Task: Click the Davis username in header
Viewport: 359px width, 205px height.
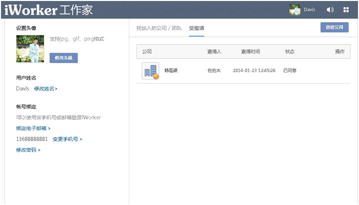Action: click(309, 9)
